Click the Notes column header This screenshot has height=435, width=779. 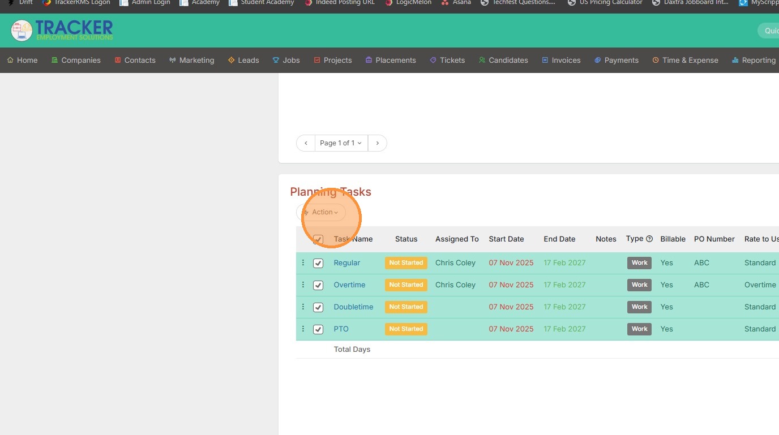606,239
